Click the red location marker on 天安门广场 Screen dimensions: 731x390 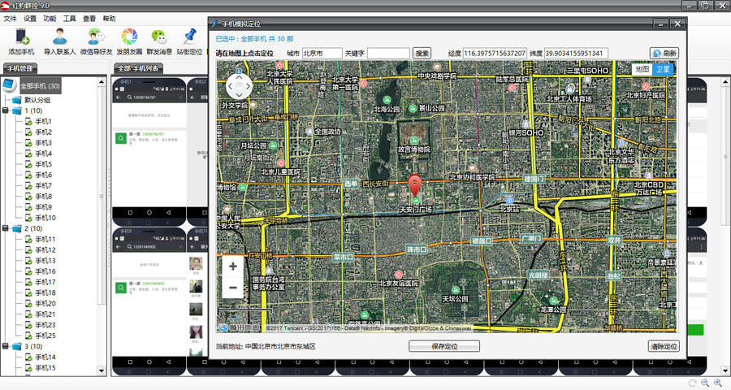(x=414, y=185)
